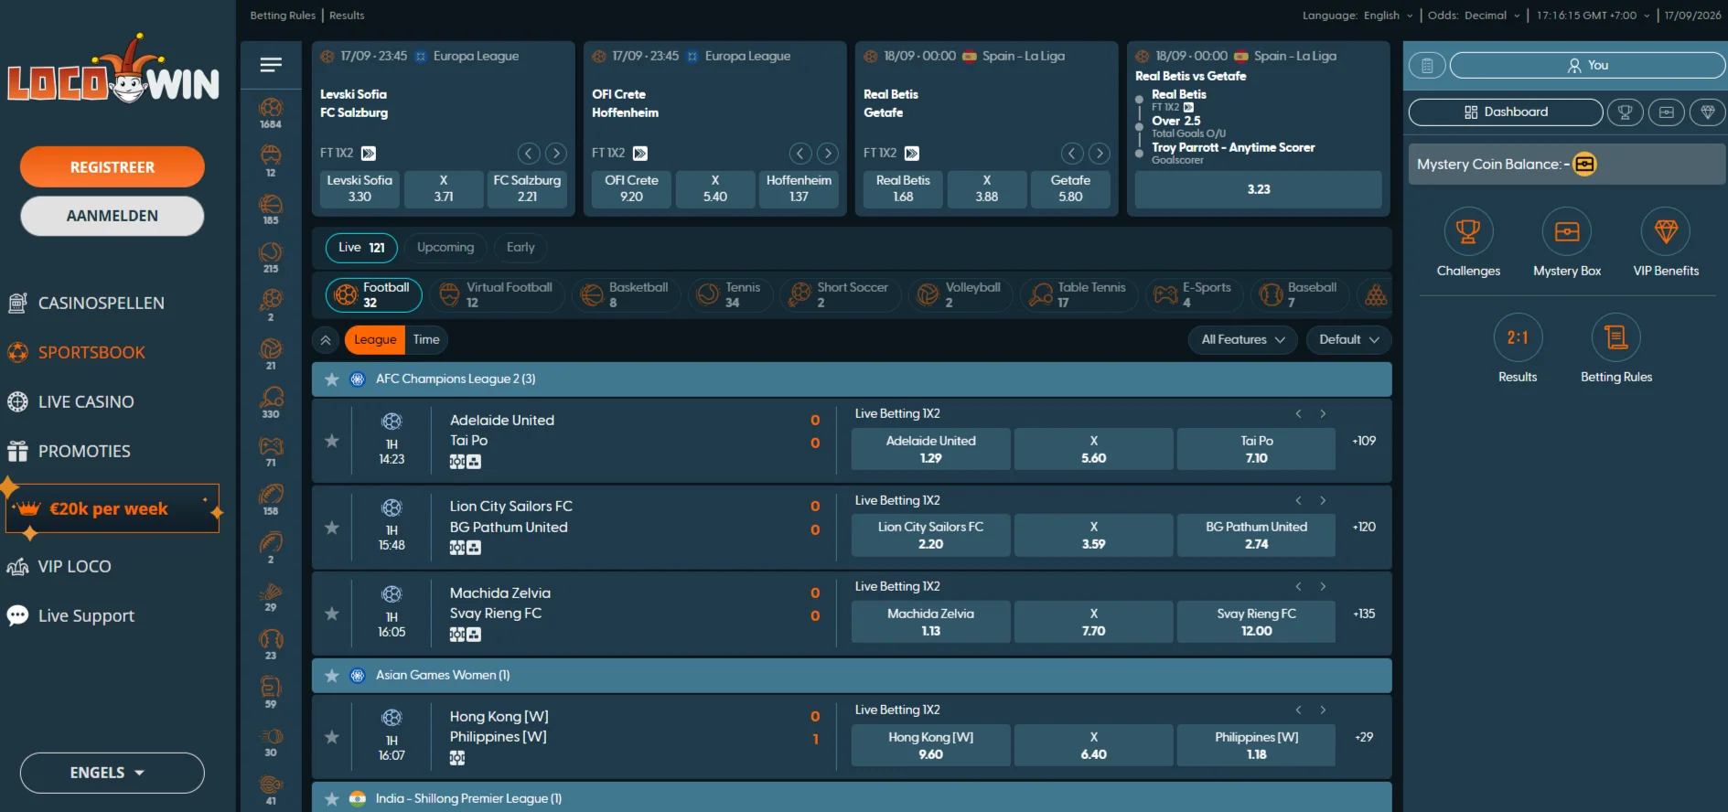Open Live Support chat
1728x812 pixels.
pos(86,615)
